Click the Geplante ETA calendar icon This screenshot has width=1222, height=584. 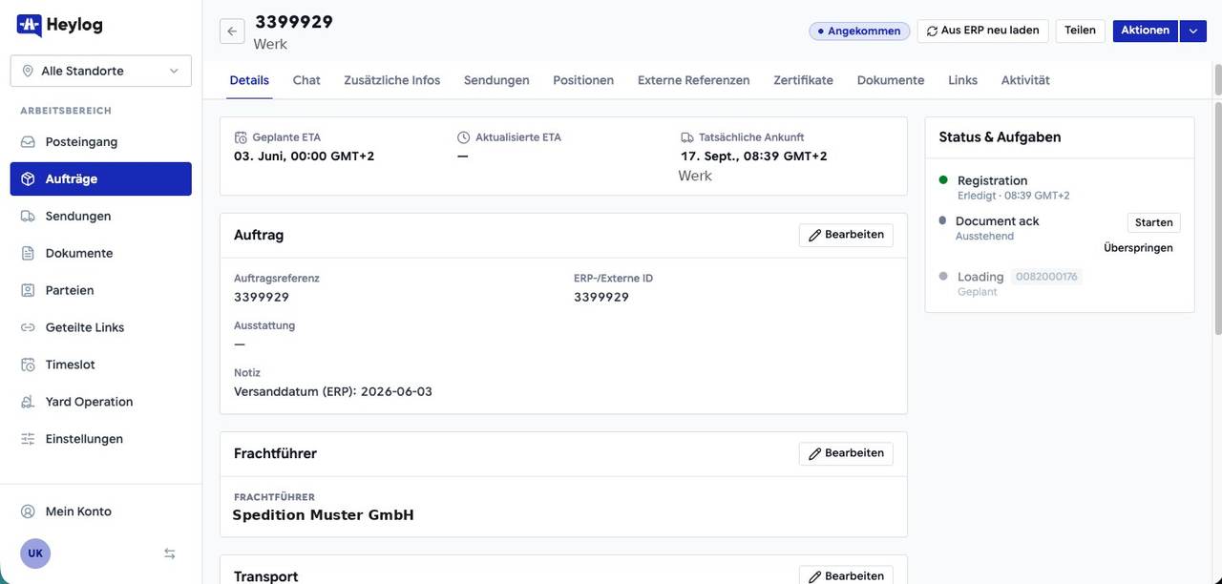[241, 137]
